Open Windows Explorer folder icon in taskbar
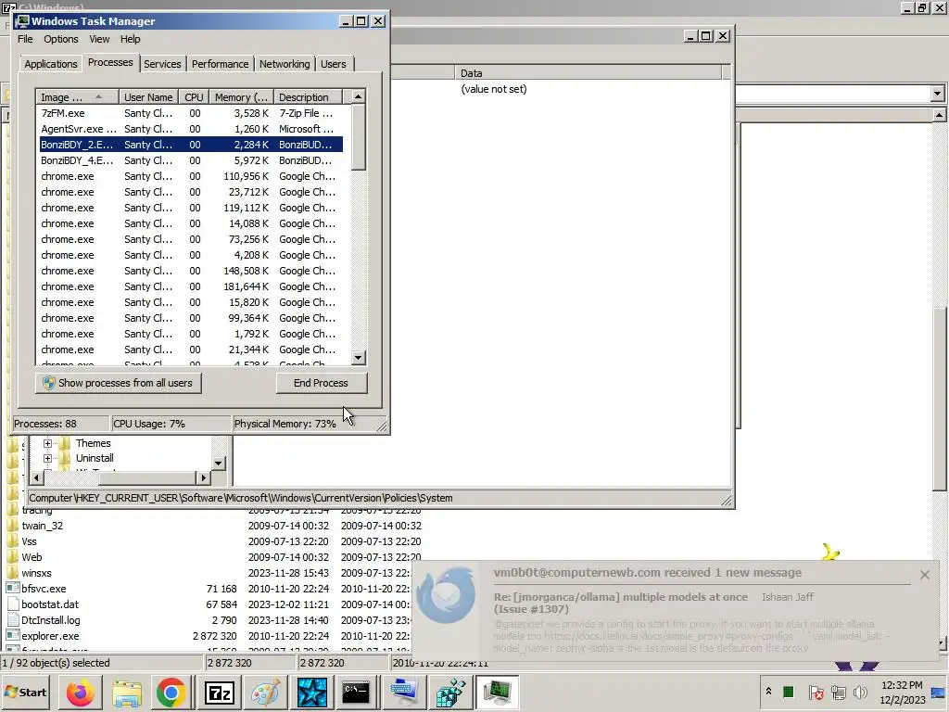 [x=126, y=693]
